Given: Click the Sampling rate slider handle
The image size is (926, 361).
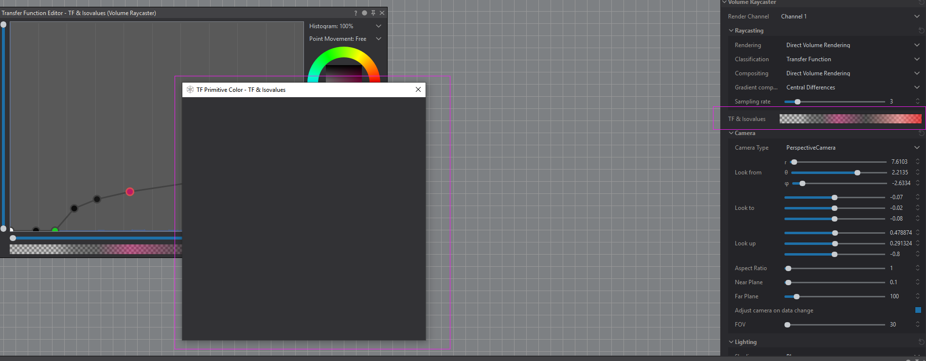Looking at the screenshot, I should (x=798, y=102).
